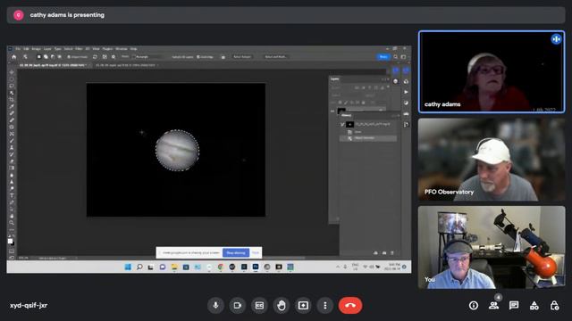Open the Activities panel icon
Viewport: 572px width, 321px height.
(x=534, y=305)
